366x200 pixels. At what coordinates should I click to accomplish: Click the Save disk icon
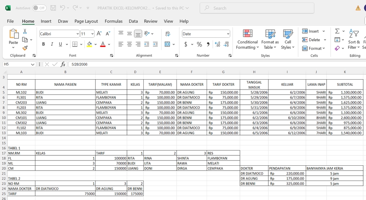pyautogui.click(x=53, y=8)
